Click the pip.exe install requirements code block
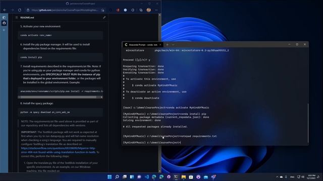Viewport: 323px width, 181px height. pyautogui.click(x=61, y=91)
